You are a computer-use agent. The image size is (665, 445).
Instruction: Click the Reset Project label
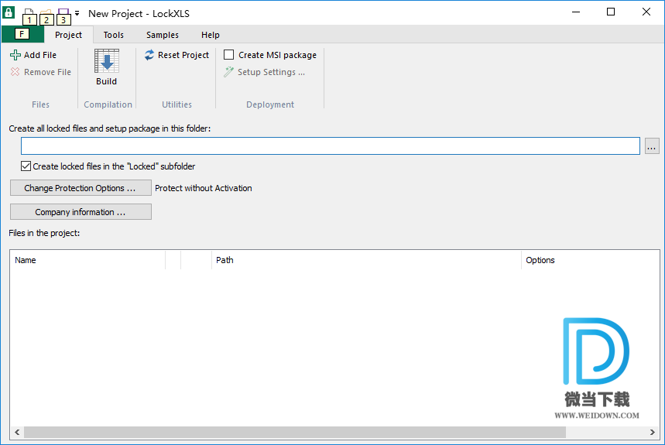pos(183,55)
